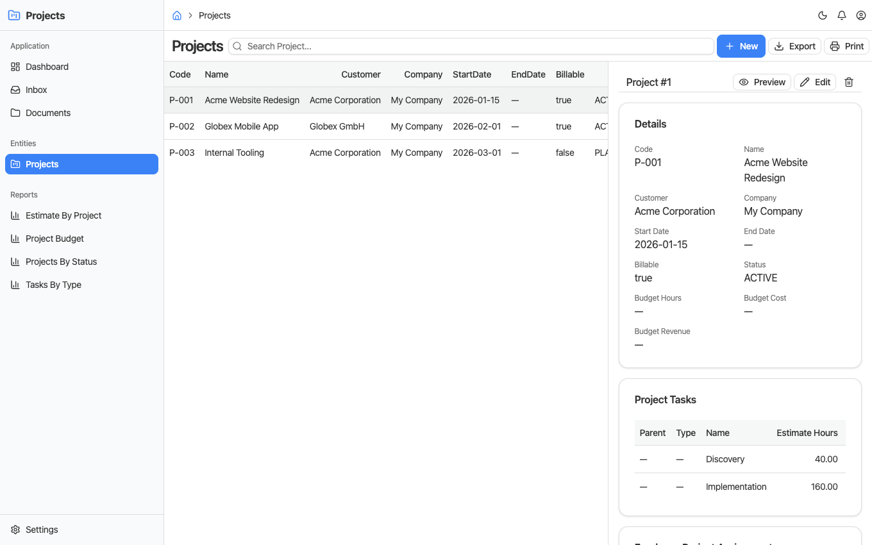Click the home breadcrumb icon
This screenshot has height=545, width=872.
tap(177, 15)
